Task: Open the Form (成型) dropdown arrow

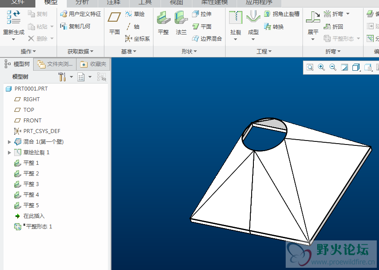Action: pos(253,39)
